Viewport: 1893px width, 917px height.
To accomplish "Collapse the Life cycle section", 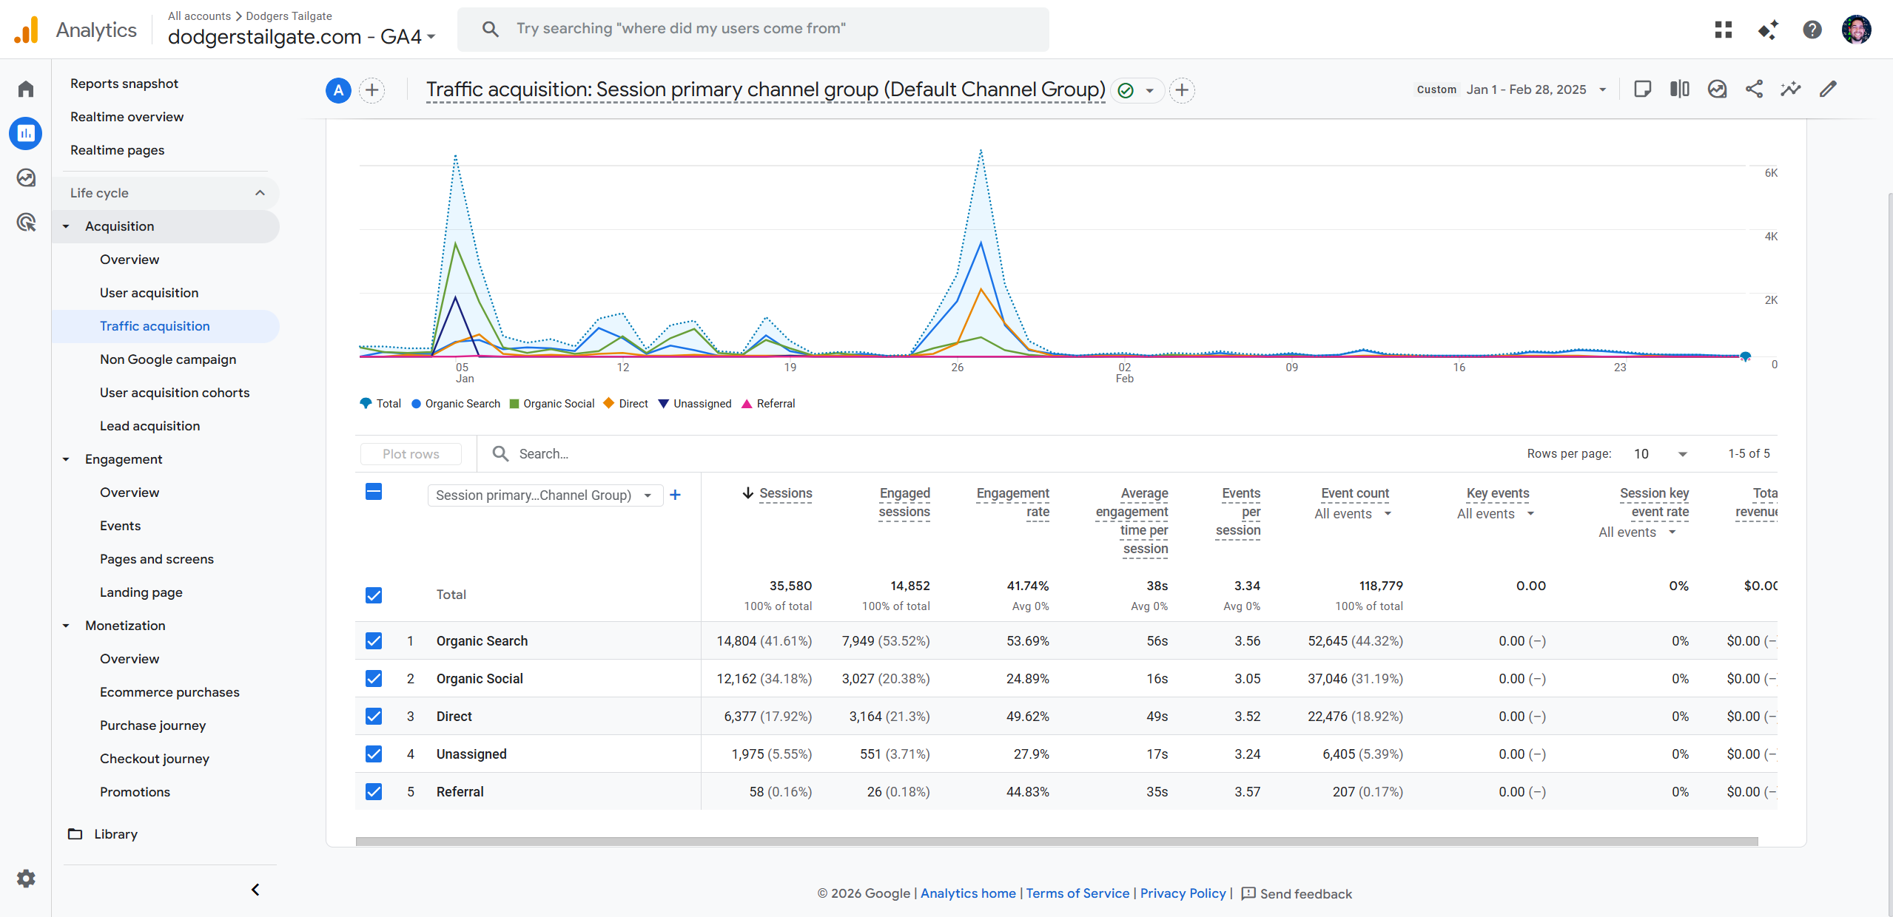I will coord(260,193).
